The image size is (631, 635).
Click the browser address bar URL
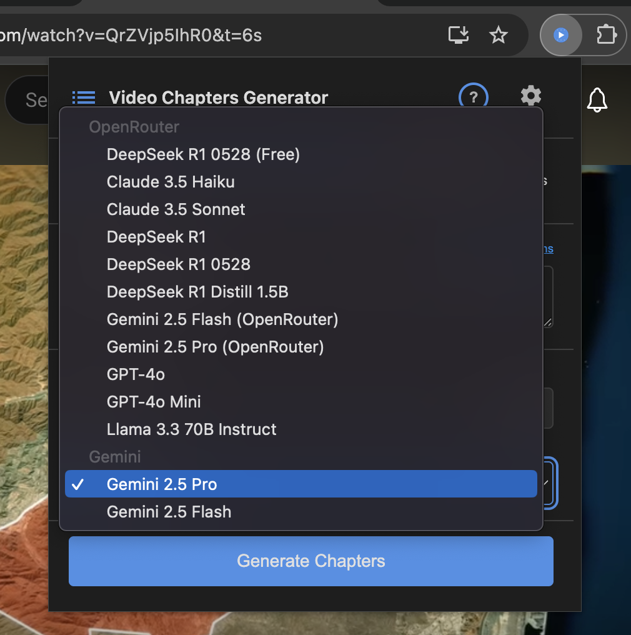point(131,36)
